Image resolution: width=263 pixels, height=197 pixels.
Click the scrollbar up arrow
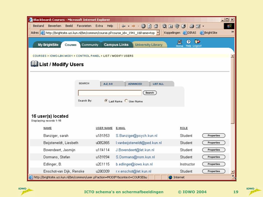click(x=232, y=56)
